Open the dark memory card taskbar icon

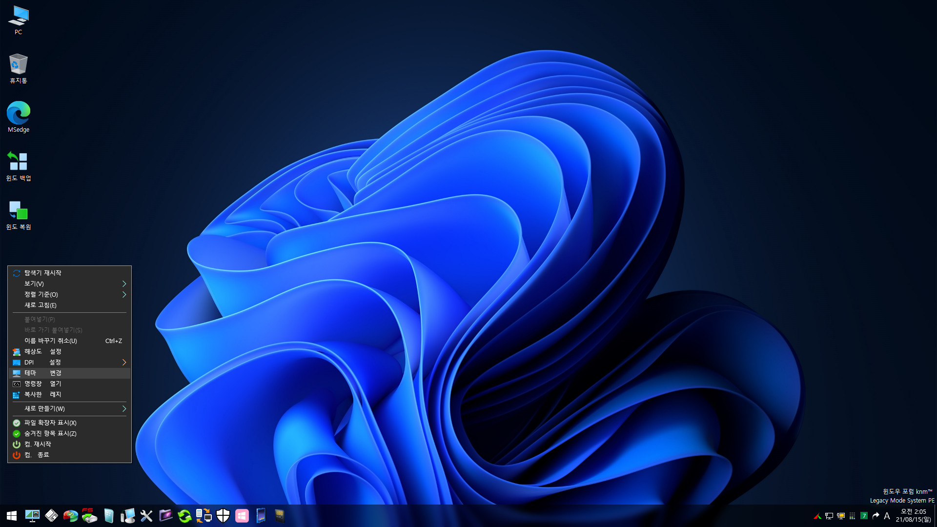[280, 516]
